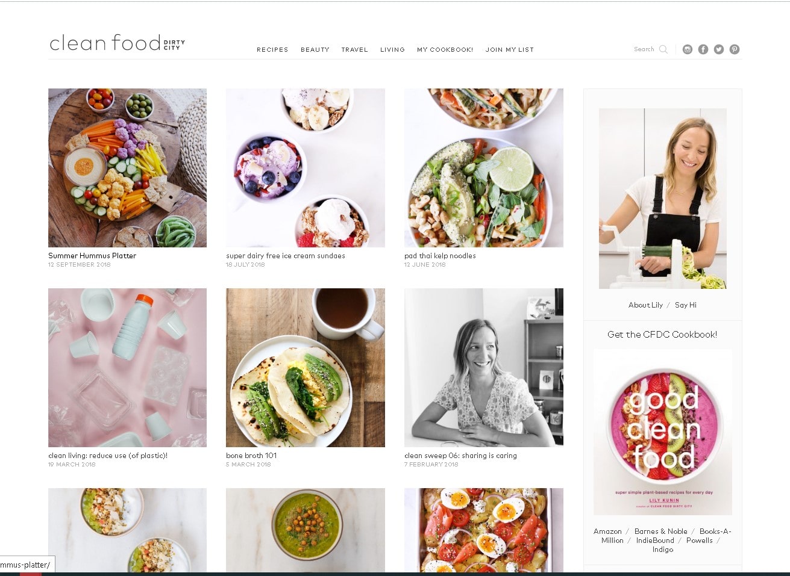Visit the Facebook page icon
The image size is (790, 576).
(x=703, y=49)
